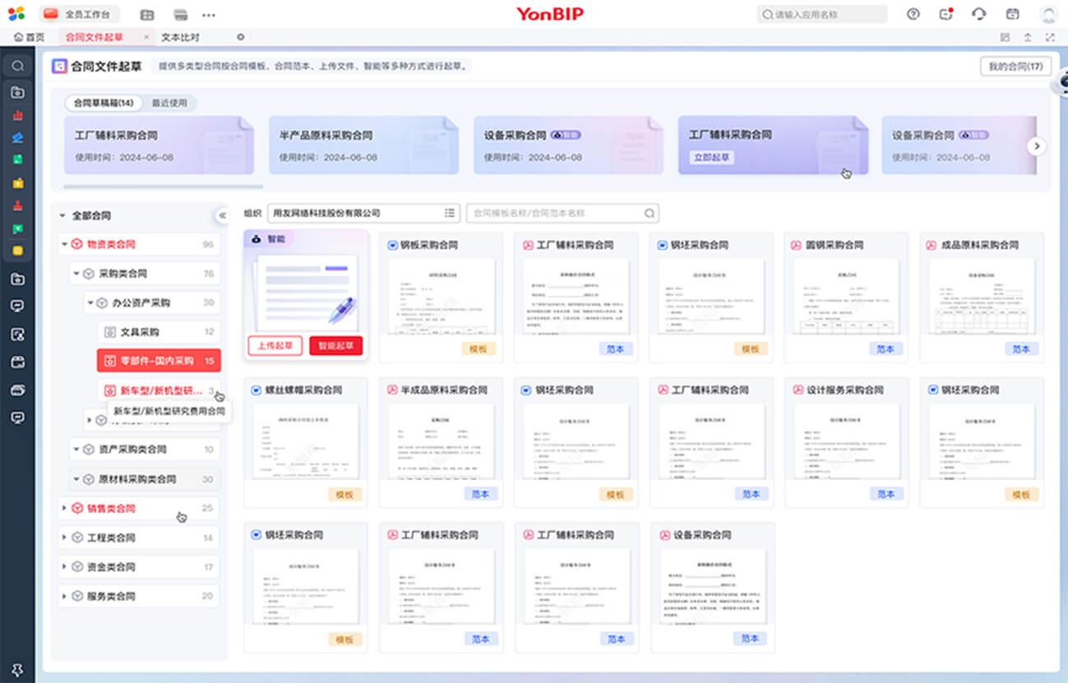
Task: Click the search icon in left sidebar
Action: (17, 66)
